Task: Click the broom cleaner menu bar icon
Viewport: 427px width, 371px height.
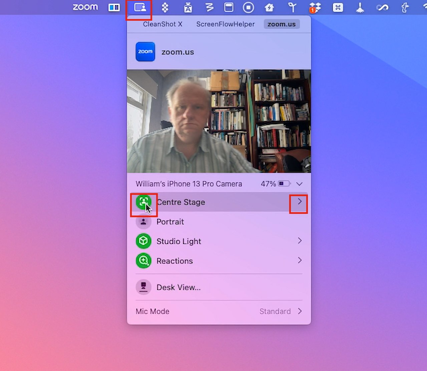Action: coord(360,8)
